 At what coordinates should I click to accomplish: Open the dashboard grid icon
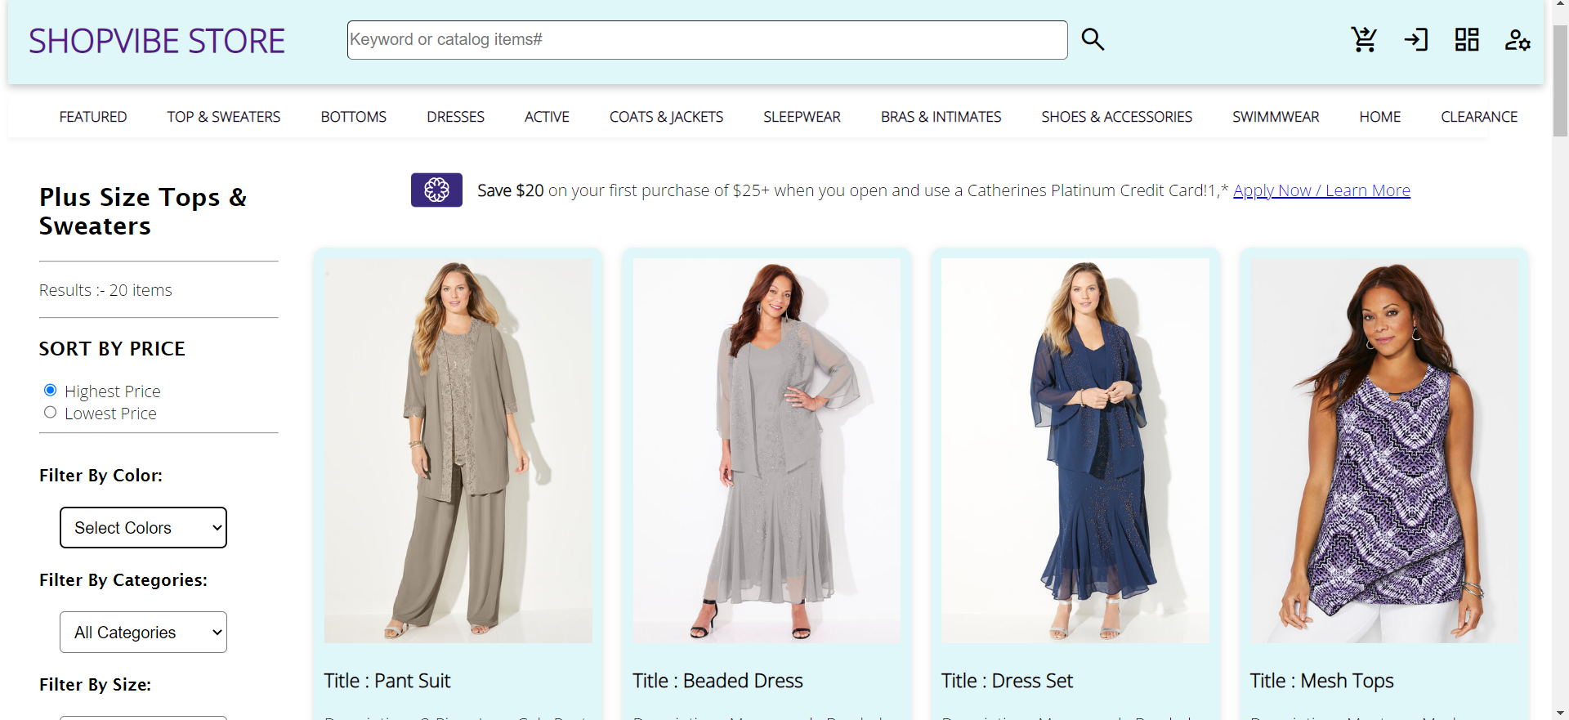[1467, 39]
